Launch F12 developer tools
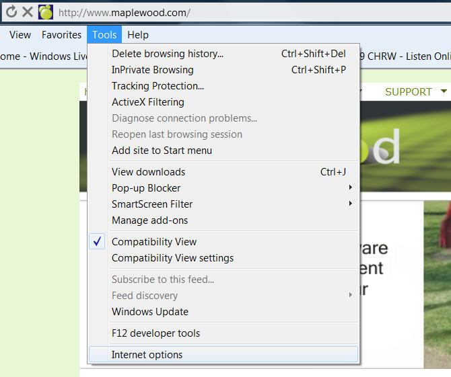 155,333
